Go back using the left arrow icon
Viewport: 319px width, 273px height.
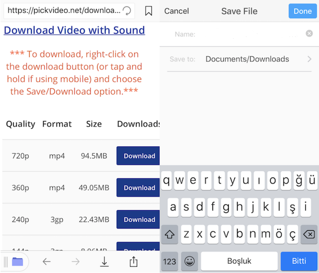[46, 261]
